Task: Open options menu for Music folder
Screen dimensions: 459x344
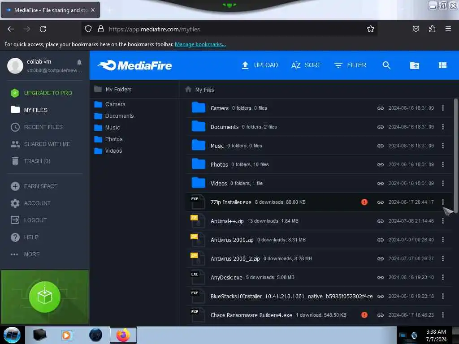Action: (x=442, y=146)
